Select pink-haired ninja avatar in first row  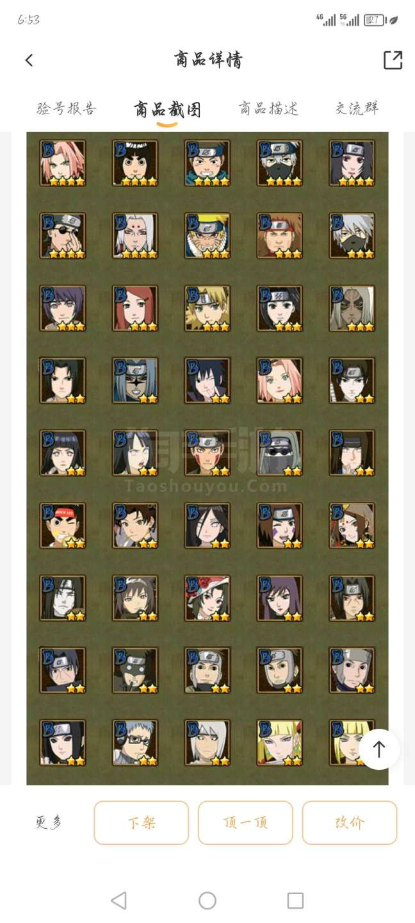click(x=63, y=163)
